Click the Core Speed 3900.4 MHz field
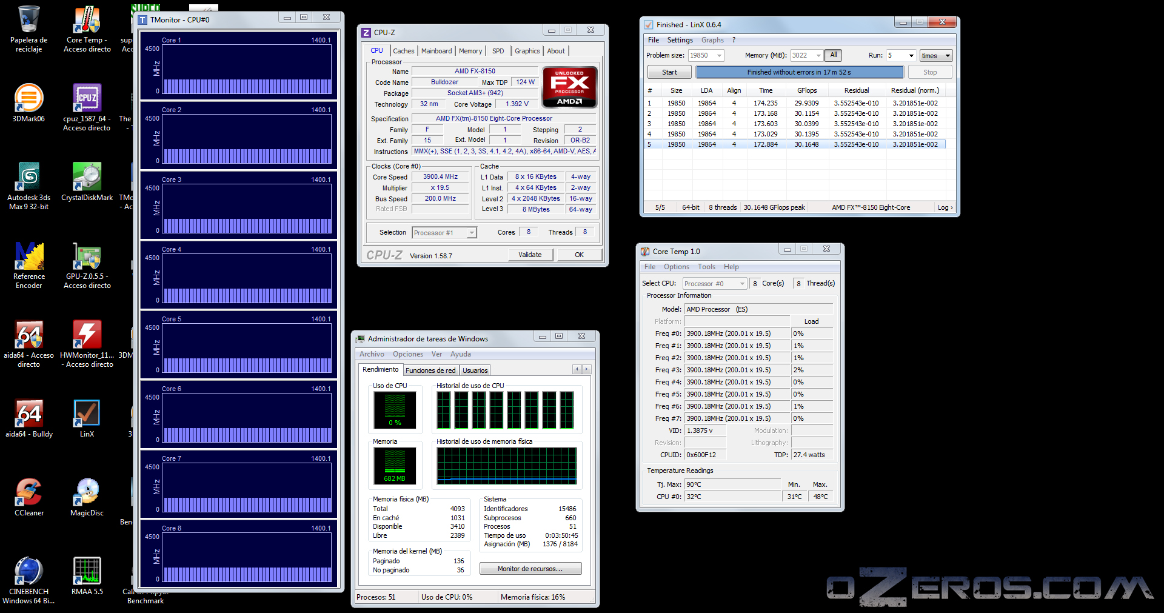 click(x=441, y=177)
